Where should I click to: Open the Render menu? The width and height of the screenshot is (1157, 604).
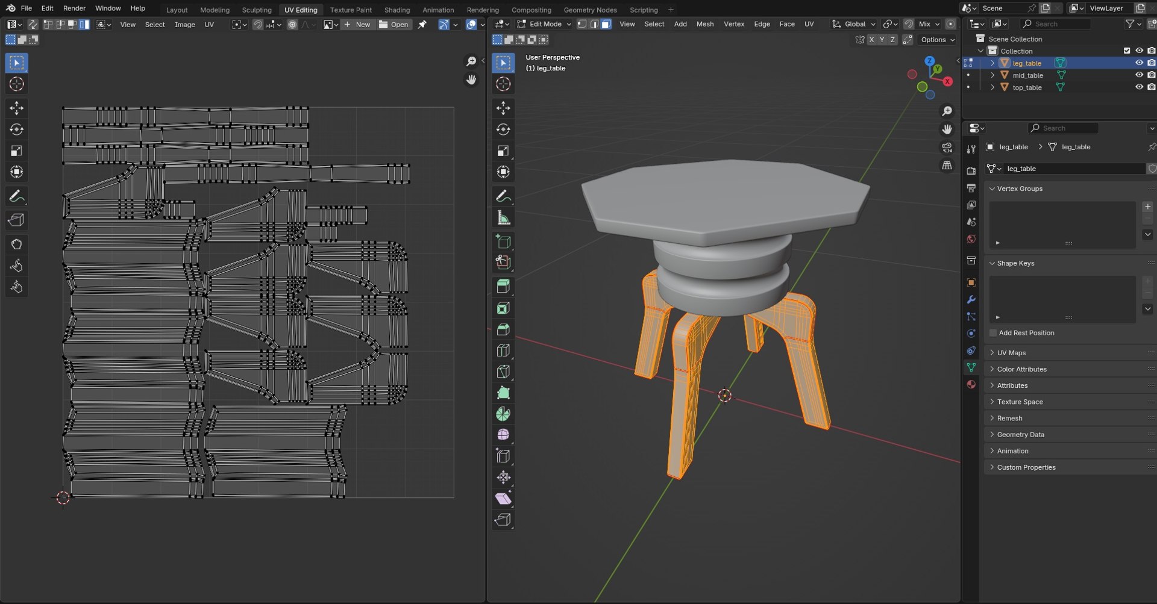tap(74, 8)
